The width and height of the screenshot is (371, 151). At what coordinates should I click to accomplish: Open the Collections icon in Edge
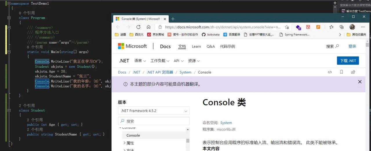341,27
